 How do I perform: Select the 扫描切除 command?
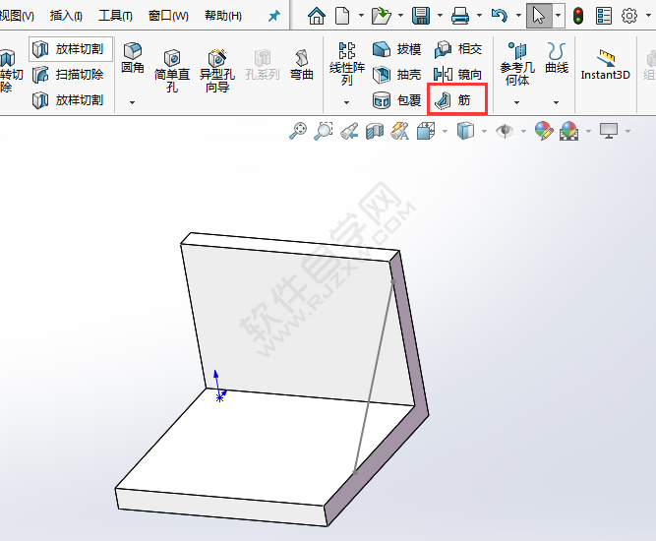click(x=68, y=75)
